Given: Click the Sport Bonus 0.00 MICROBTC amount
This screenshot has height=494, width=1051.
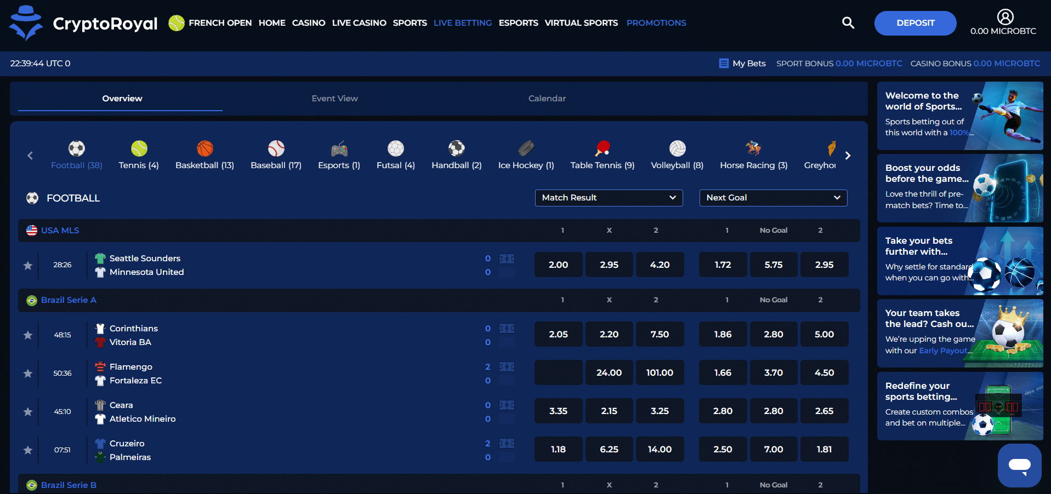Looking at the screenshot, I should pyautogui.click(x=868, y=64).
